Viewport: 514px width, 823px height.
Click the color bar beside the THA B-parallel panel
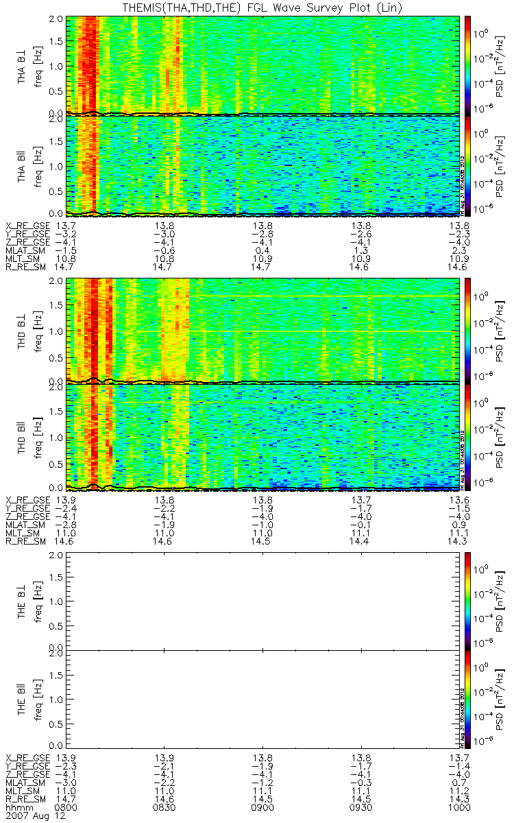(469, 166)
